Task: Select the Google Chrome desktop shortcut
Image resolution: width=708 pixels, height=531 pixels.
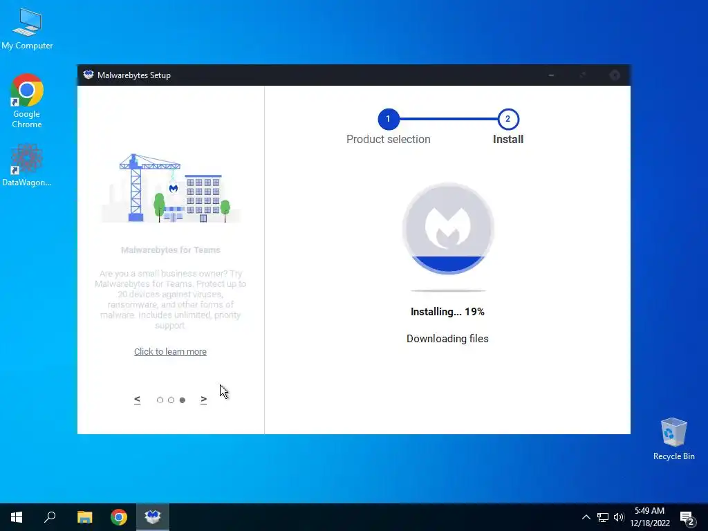Action: pyautogui.click(x=27, y=100)
